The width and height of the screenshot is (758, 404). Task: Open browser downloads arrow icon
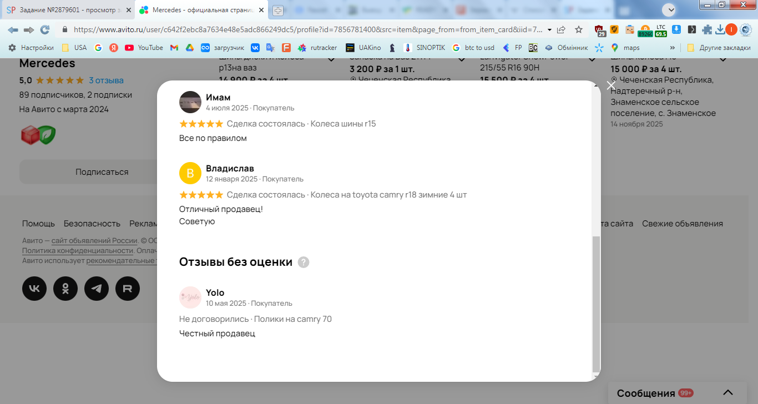[x=720, y=29]
